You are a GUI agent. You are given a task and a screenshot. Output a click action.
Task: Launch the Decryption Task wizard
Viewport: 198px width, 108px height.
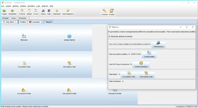(x=69, y=64)
